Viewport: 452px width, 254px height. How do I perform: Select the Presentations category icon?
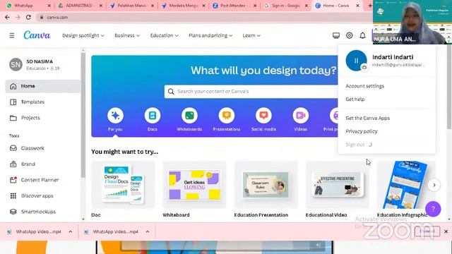pos(227,116)
